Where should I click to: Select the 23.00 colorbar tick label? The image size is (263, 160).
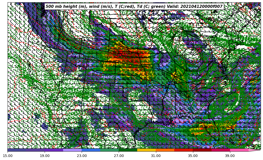(82, 156)
